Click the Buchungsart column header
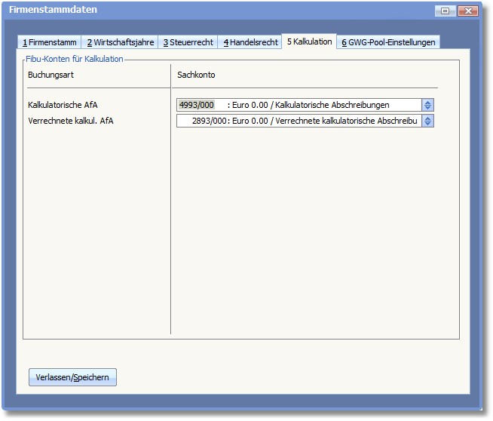The image size is (493, 421). pyautogui.click(x=51, y=75)
